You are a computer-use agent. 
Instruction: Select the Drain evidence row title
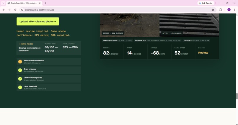tap(30, 69)
